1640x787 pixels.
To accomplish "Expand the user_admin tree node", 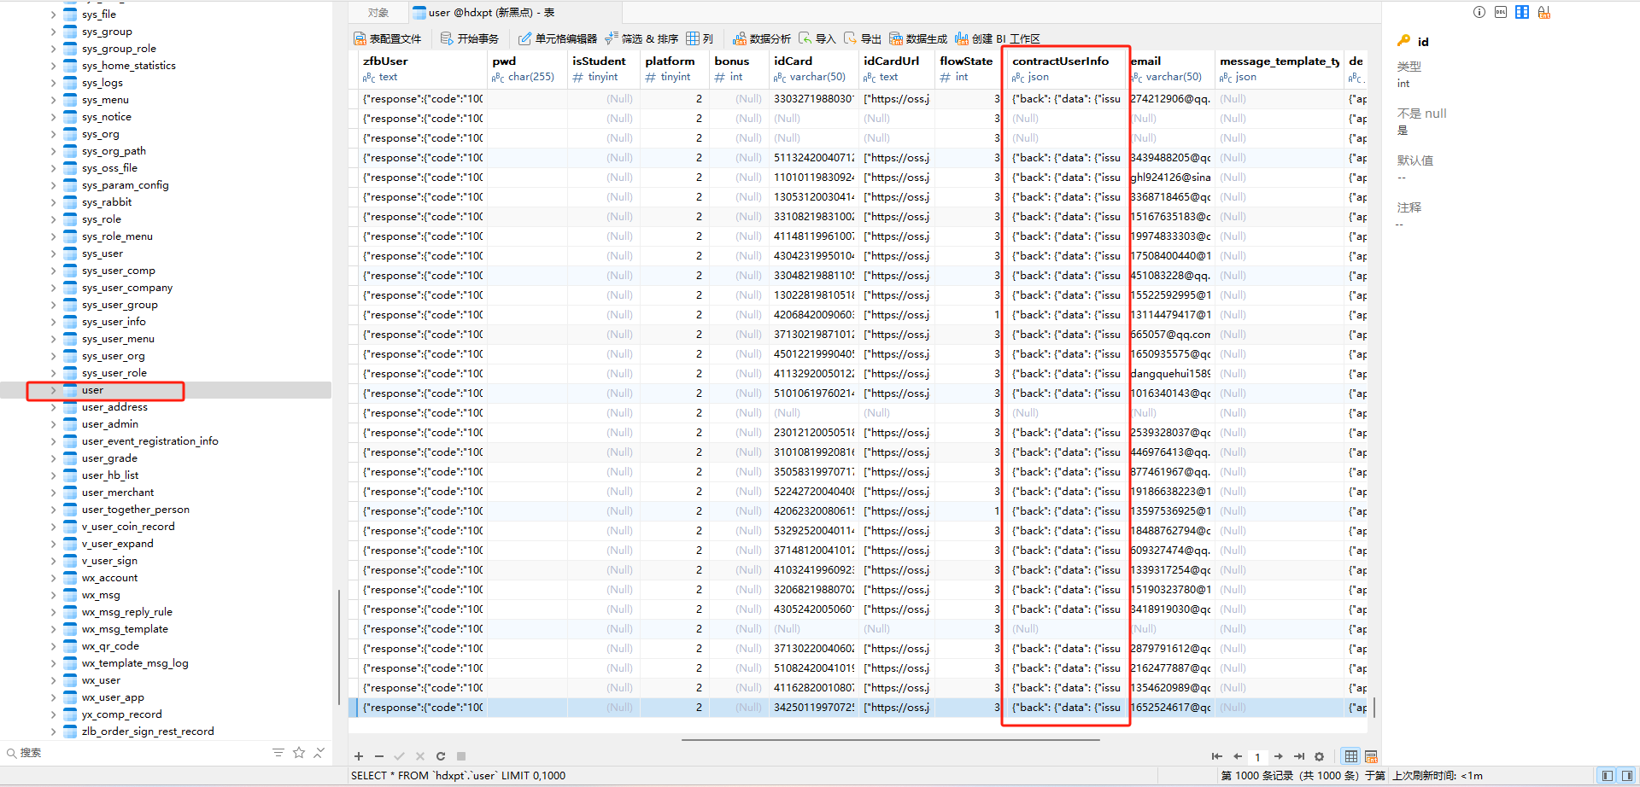I will click(x=53, y=424).
